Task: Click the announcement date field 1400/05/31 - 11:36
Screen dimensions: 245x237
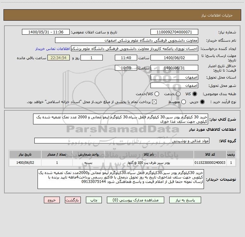Action: click(46, 32)
